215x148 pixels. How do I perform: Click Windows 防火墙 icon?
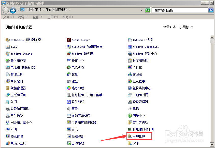[x=68, y=54]
